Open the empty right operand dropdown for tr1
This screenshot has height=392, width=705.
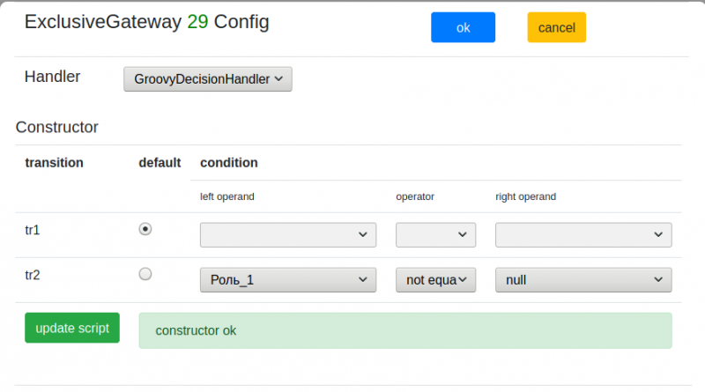[583, 234]
